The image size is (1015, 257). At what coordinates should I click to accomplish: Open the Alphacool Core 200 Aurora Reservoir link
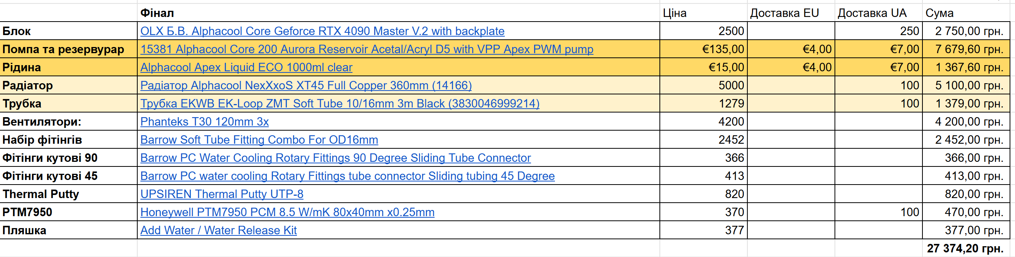pos(367,49)
